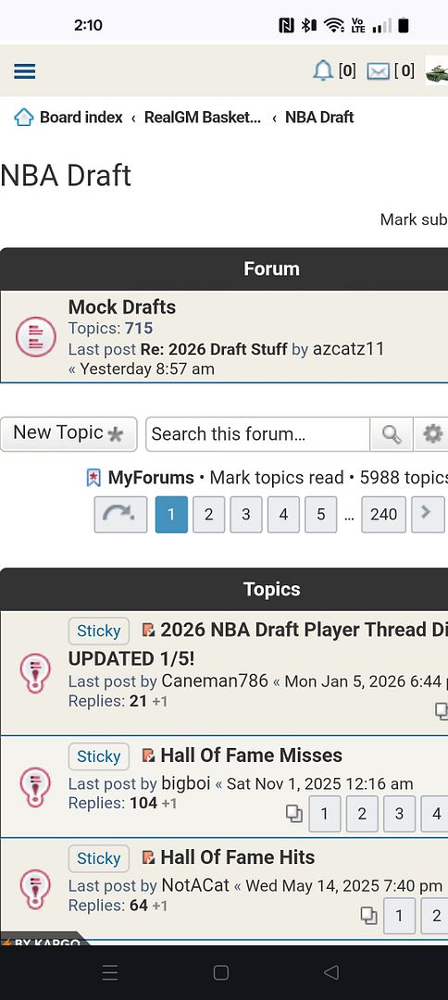The image size is (448, 1000).
Task: Tap the tank user avatar
Action: click(x=437, y=70)
